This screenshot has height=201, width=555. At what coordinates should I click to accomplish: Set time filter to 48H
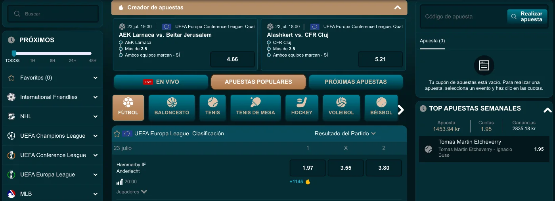click(92, 61)
